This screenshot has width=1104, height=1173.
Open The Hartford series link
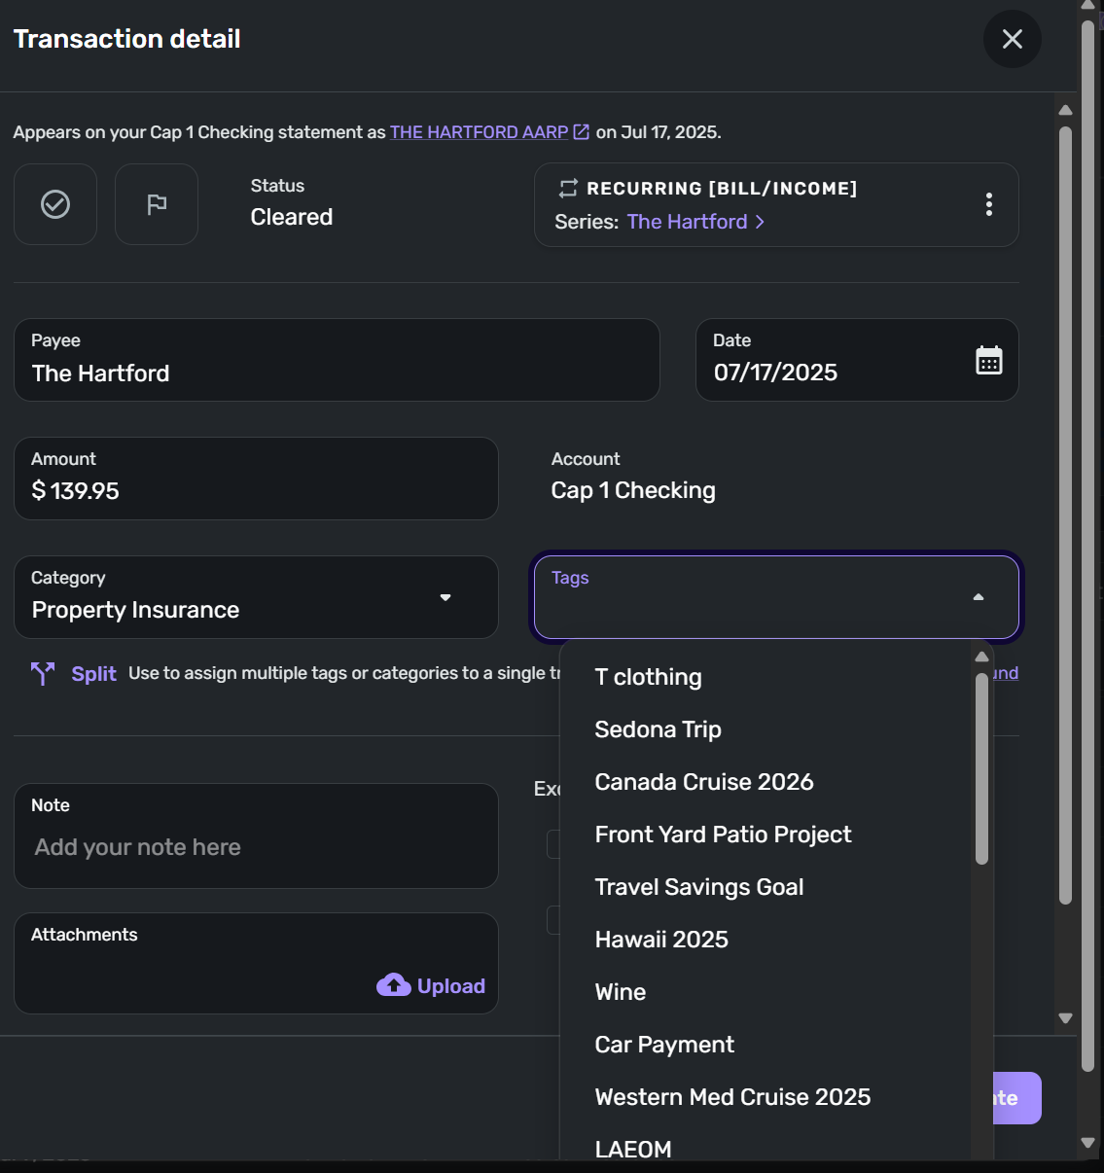coord(695,222)
